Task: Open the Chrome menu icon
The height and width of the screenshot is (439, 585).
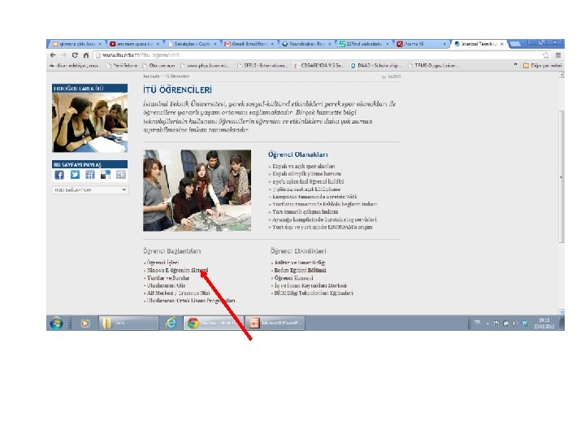Action: 558,55
